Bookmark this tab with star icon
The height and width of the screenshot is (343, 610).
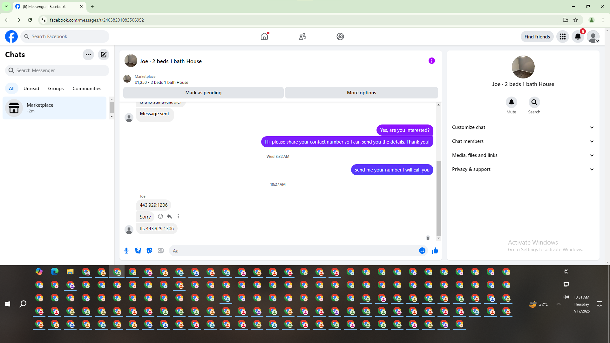pos(576,20)
